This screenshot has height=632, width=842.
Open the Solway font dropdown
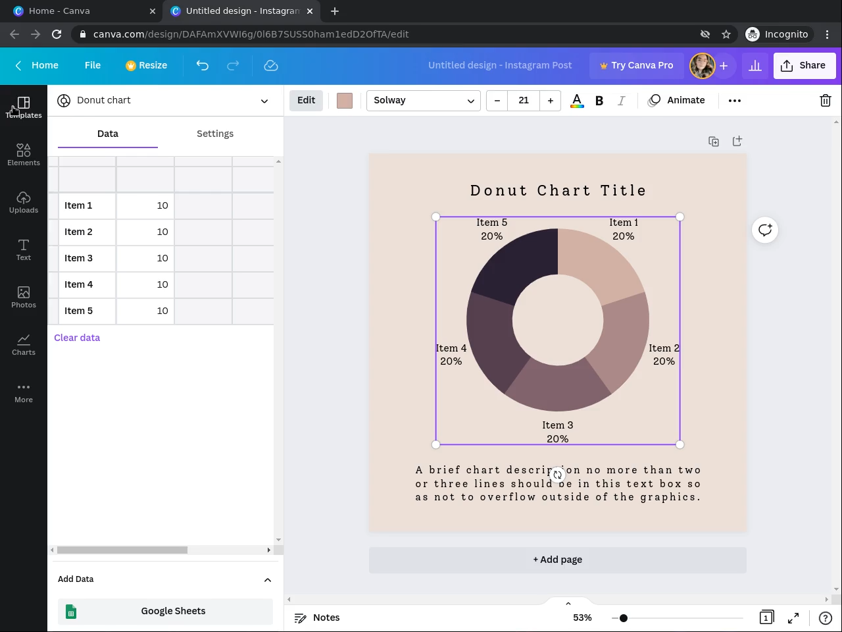pos(423,101)
